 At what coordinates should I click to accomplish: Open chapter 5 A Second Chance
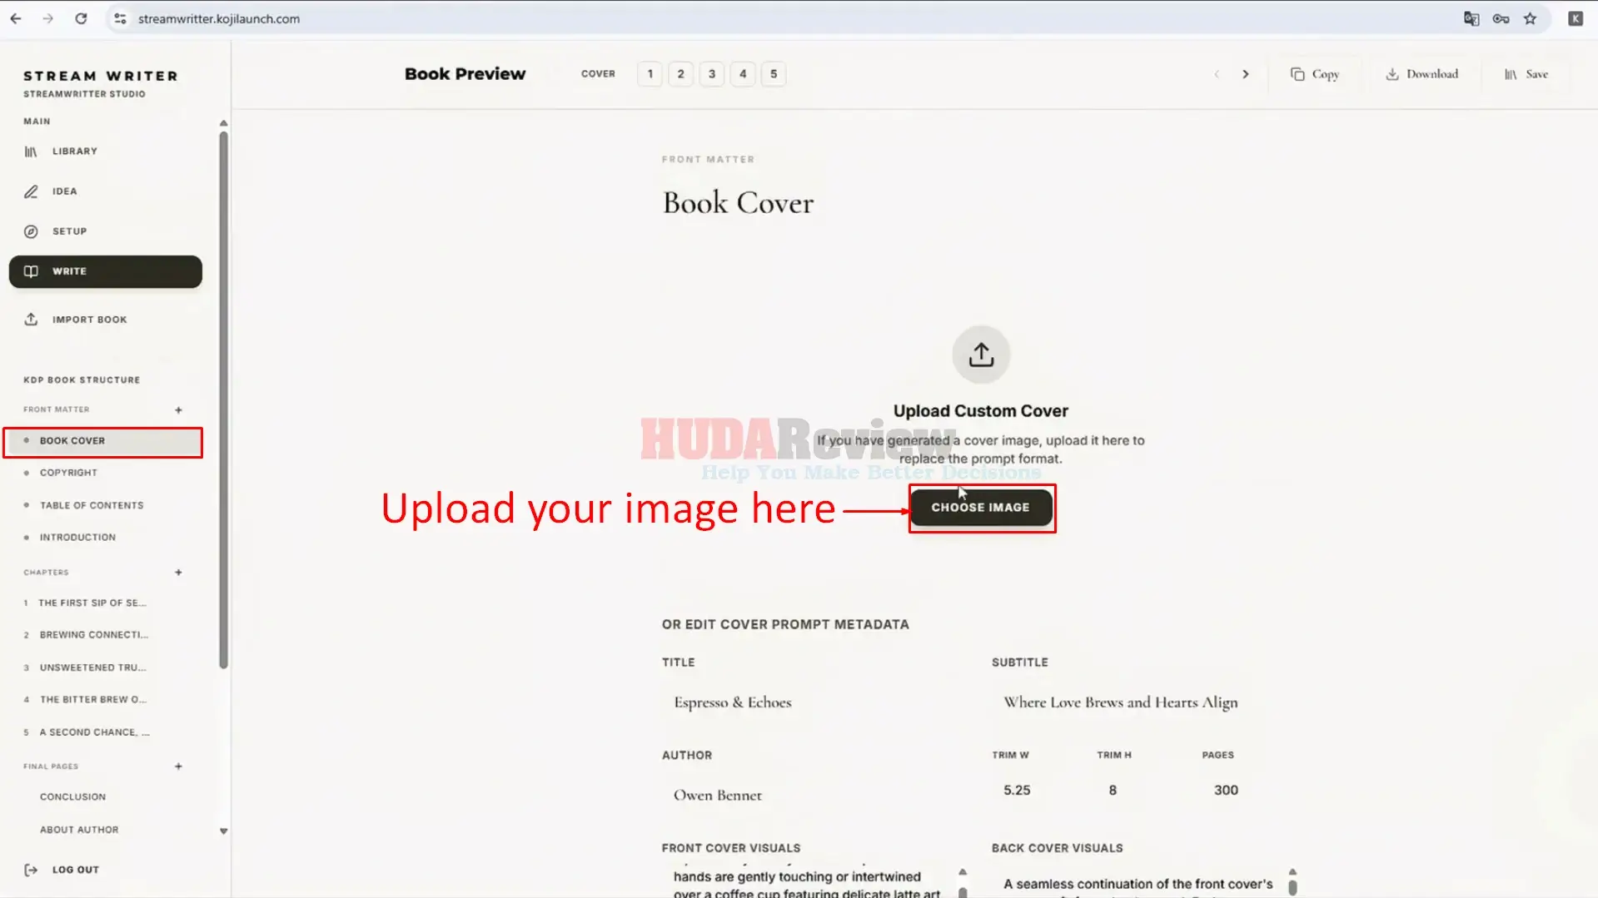coord(94,732)
